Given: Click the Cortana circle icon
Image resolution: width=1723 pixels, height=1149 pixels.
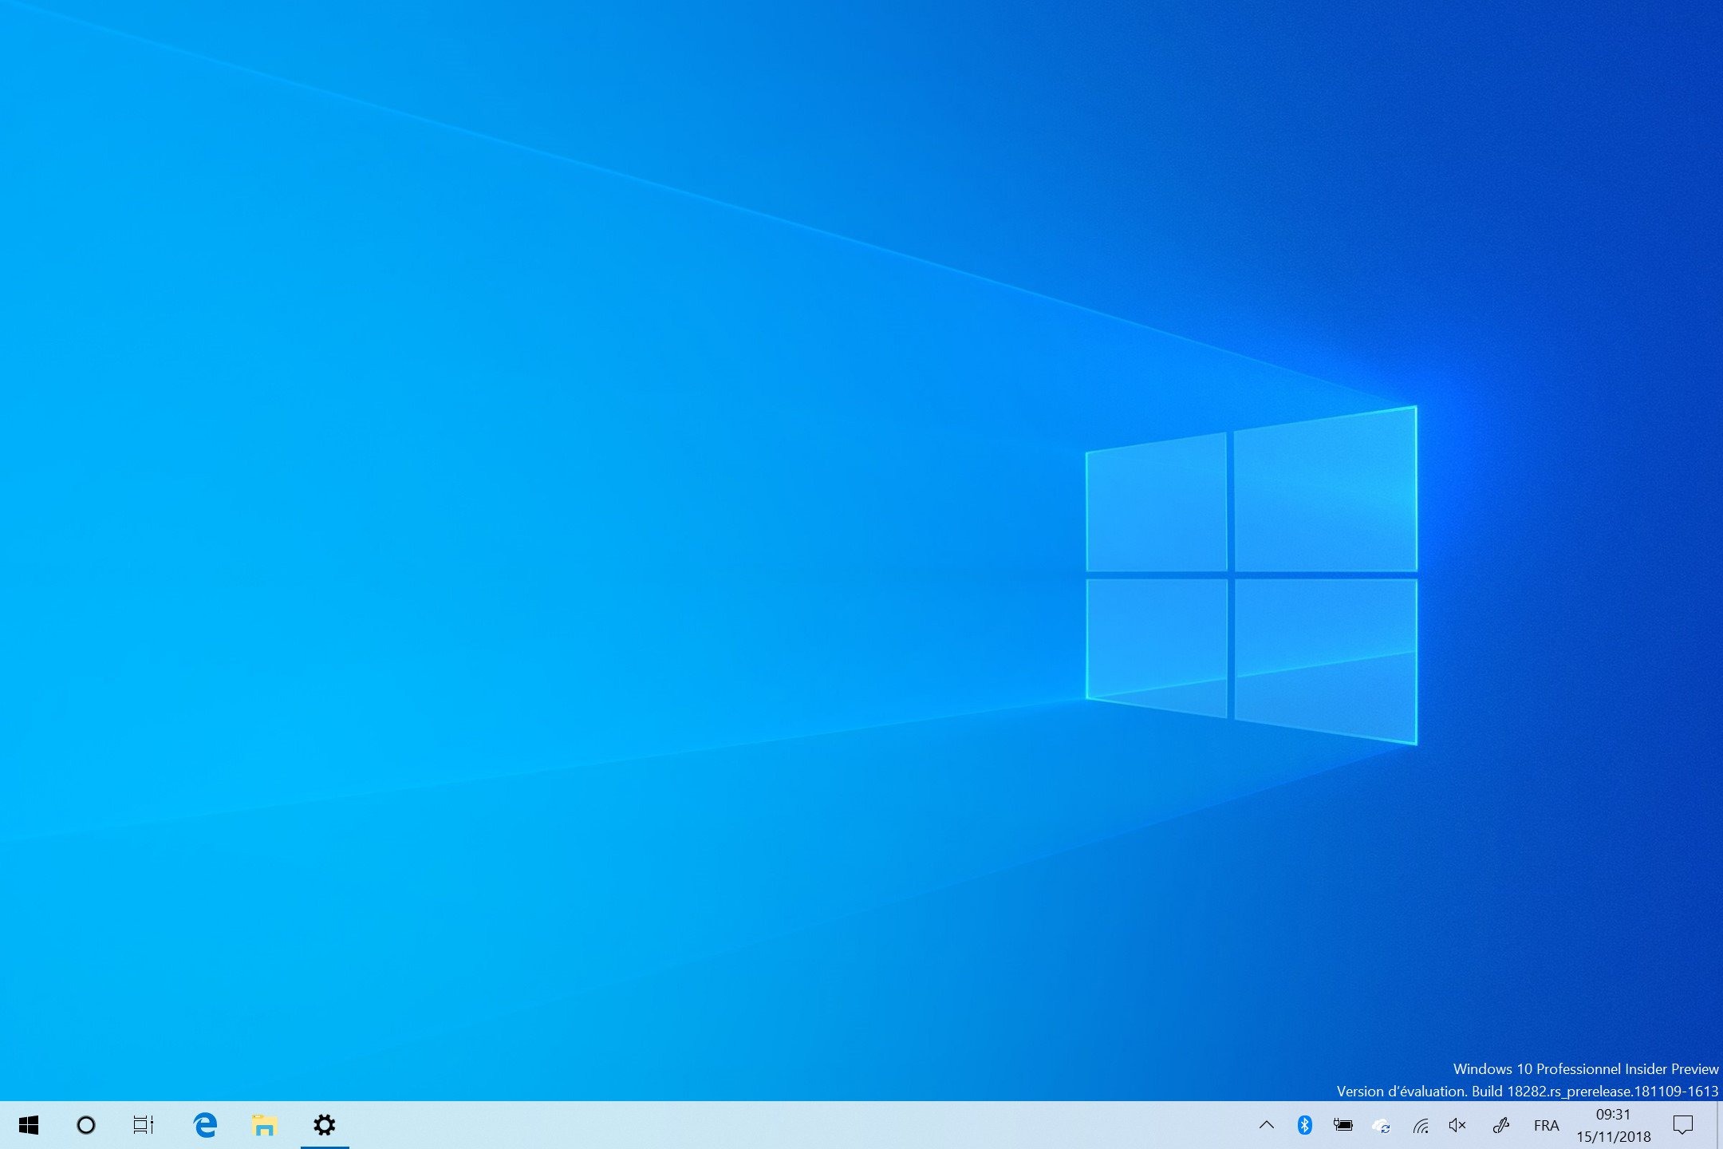Looking at the screenshot, I should [86, 1125].
